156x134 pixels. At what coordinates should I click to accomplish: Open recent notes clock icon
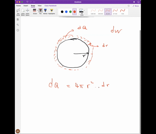coord(18,30)
